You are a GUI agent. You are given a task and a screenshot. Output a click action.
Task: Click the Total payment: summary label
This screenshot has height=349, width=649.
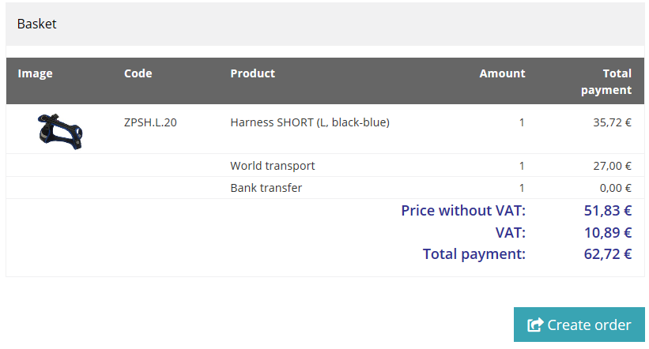[474, 254]
